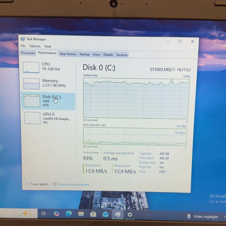Image resolution: width=226 pixels, height=226 pixels.
Task: Click the 60 MB/s graph scale label
Action: [180, 133]
